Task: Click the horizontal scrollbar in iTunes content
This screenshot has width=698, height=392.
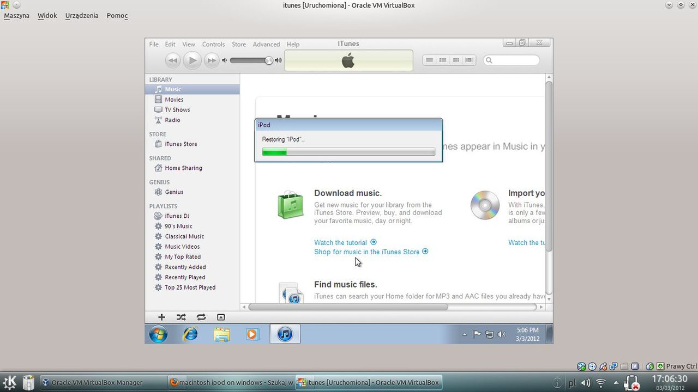Action: click(348, 307)
